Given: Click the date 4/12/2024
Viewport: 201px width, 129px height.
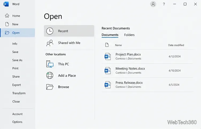Looking at the screenshot, I should (x=175, y=56).
